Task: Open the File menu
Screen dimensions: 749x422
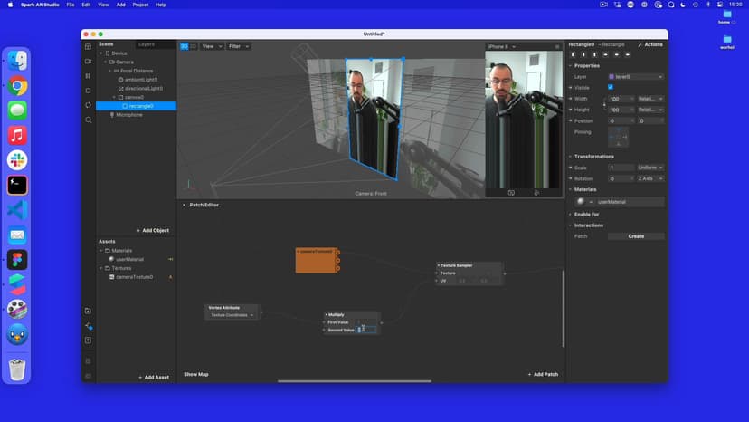Action: [71, 5]
